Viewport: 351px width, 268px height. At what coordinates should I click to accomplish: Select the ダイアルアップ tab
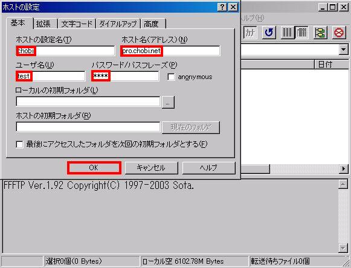coord(118,24)
